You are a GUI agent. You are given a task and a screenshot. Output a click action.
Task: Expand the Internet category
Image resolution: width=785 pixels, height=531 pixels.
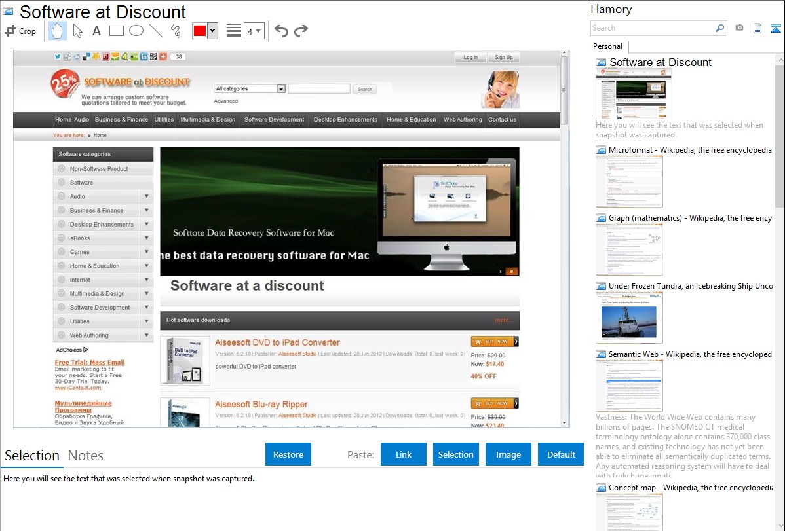pyautogui.click(x=147, y=280)
